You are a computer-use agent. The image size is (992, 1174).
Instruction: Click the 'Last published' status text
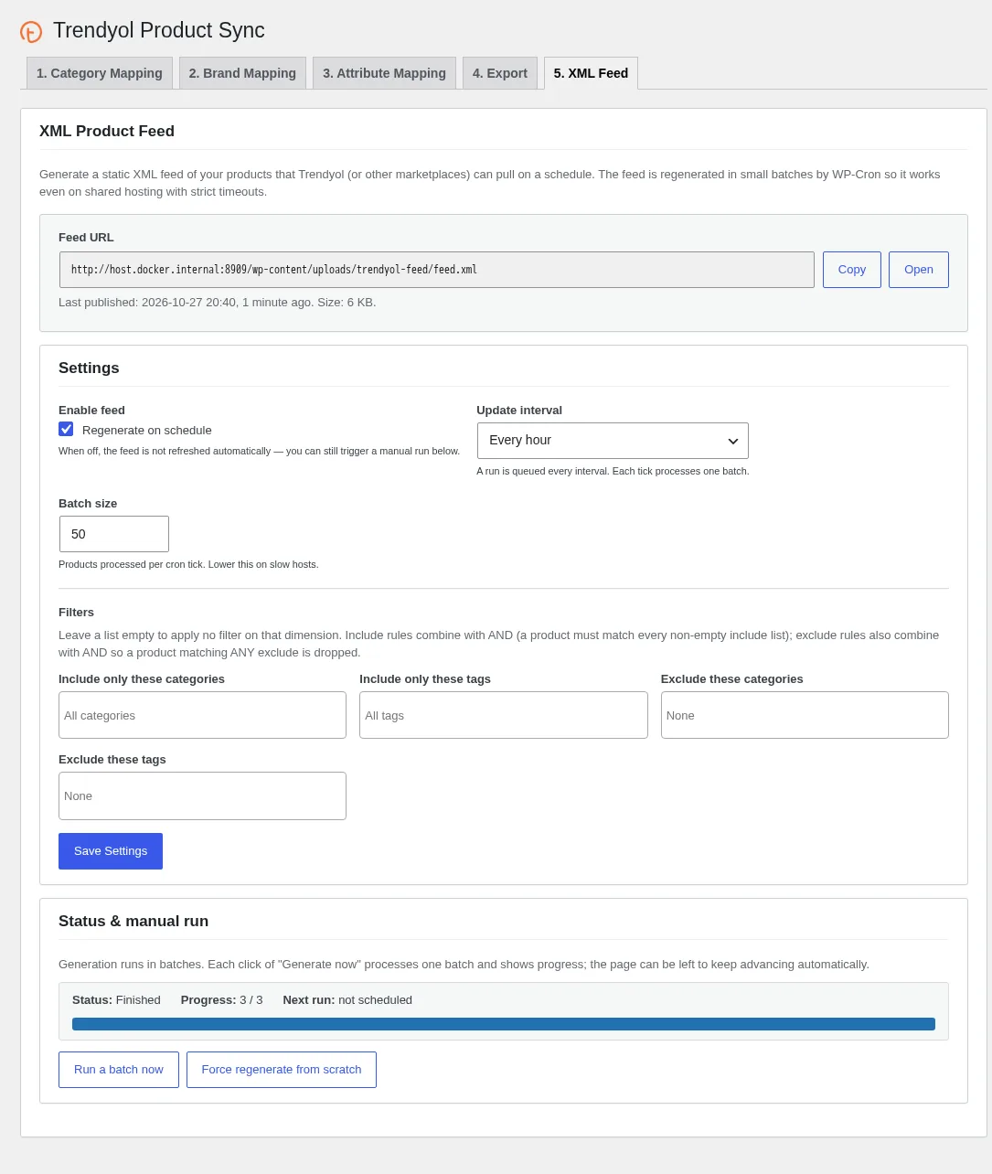218,303
